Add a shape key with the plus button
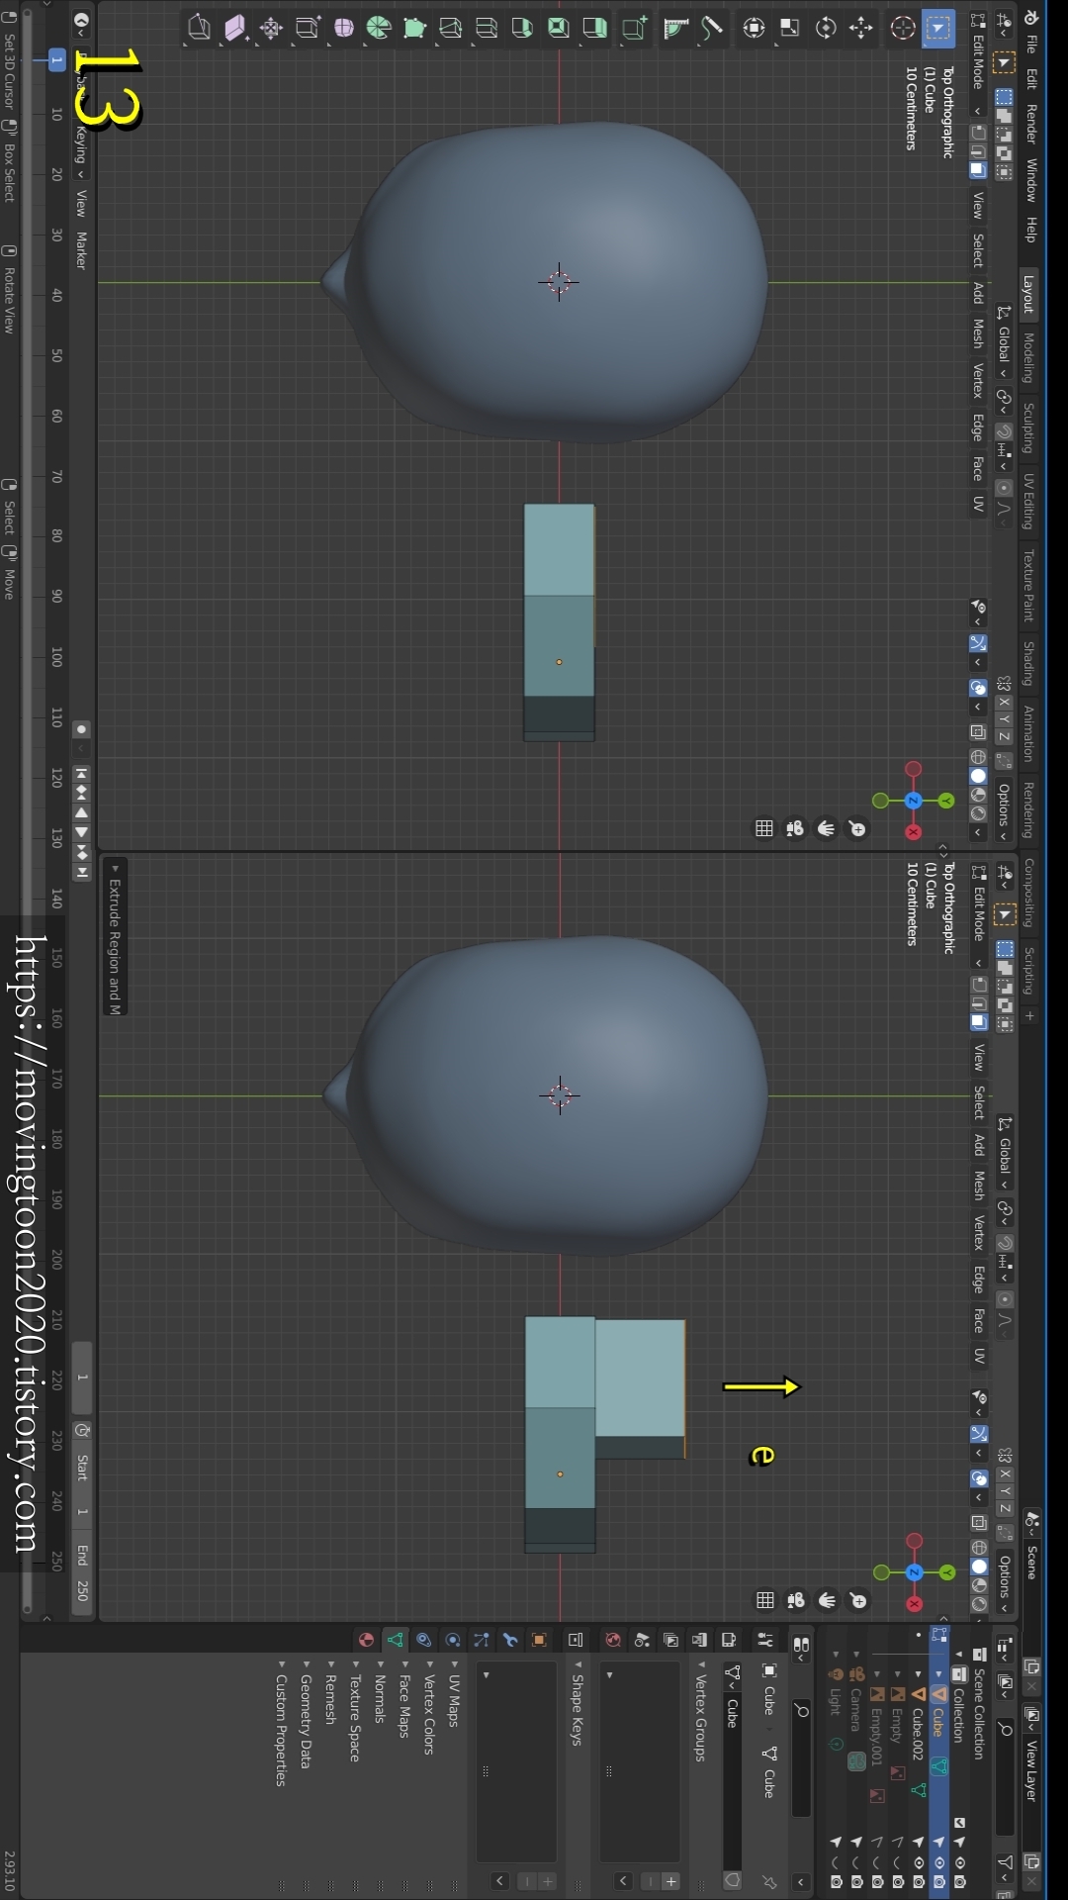 tap(547, 1881)
